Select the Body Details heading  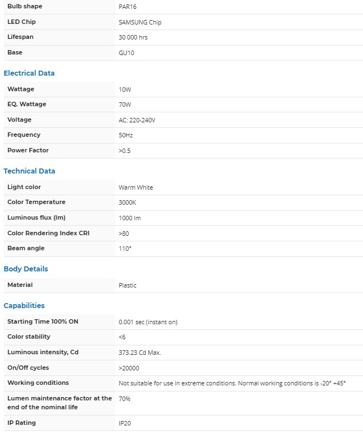tap(26, 269)
